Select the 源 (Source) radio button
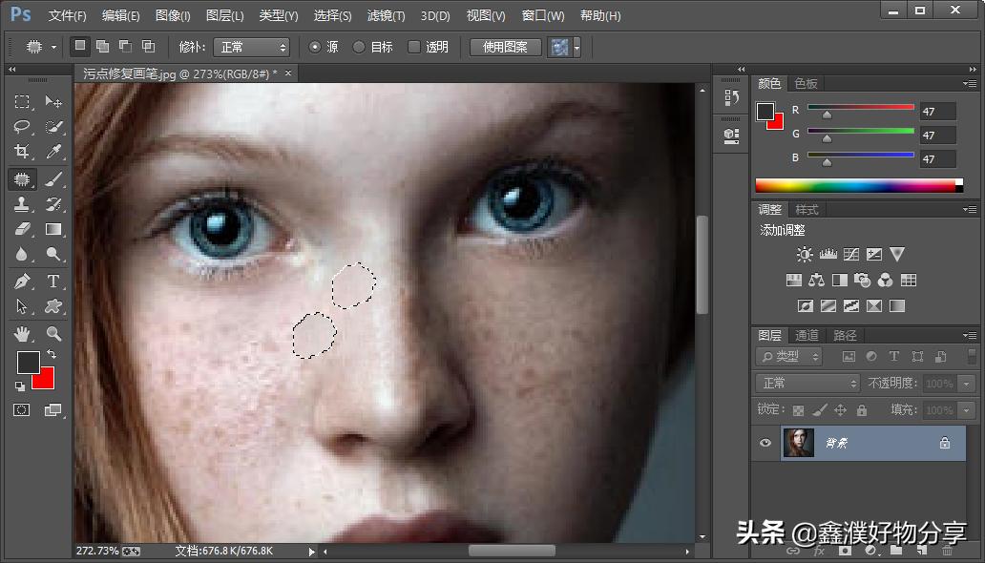This screenshot has width=985, height=563. [315, 47]
